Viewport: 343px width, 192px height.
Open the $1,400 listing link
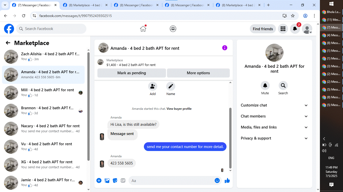point(131,65)
